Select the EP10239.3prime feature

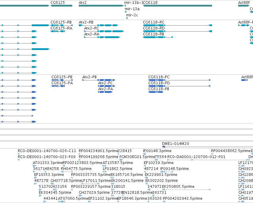145,166
